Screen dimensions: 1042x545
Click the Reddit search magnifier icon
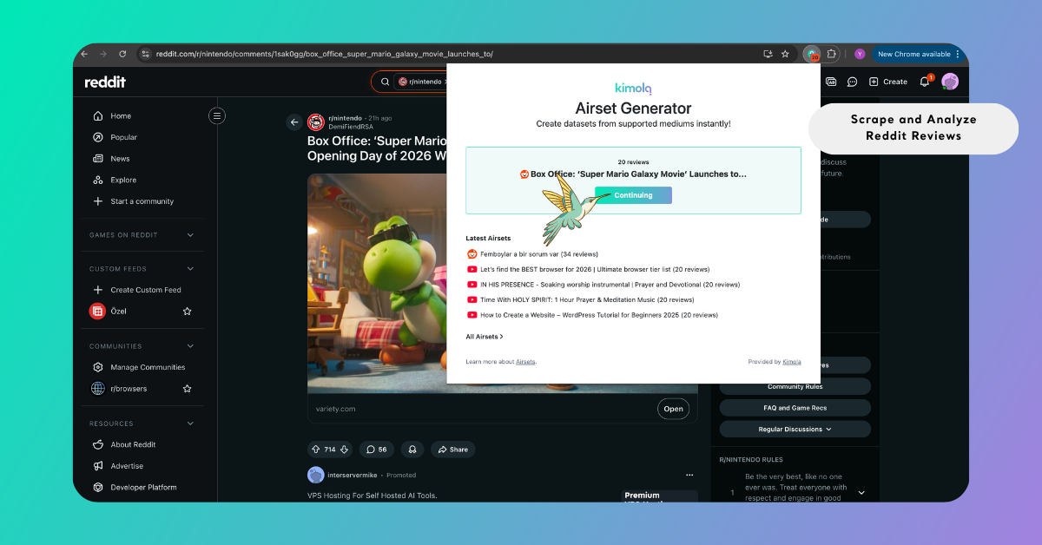point(385,82)
